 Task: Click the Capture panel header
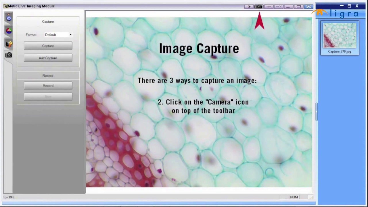[48, 22]
